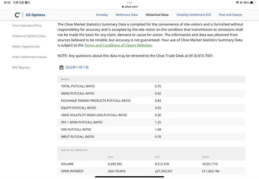Open Volatility Settlement EOI menu
Screen dimensions: 259x179
[194, 15]
